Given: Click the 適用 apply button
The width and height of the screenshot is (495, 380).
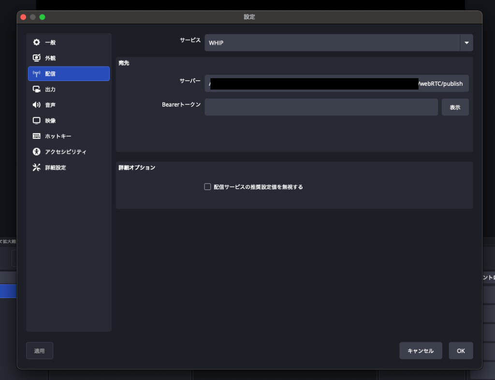Looking at the screenshot, I should (40, 351).
